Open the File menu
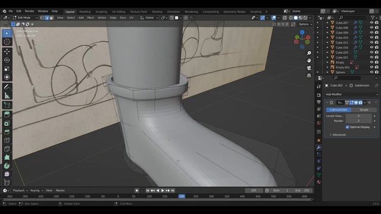The width and height of the screenshot is (381, 214). click(x=11, y=11)
